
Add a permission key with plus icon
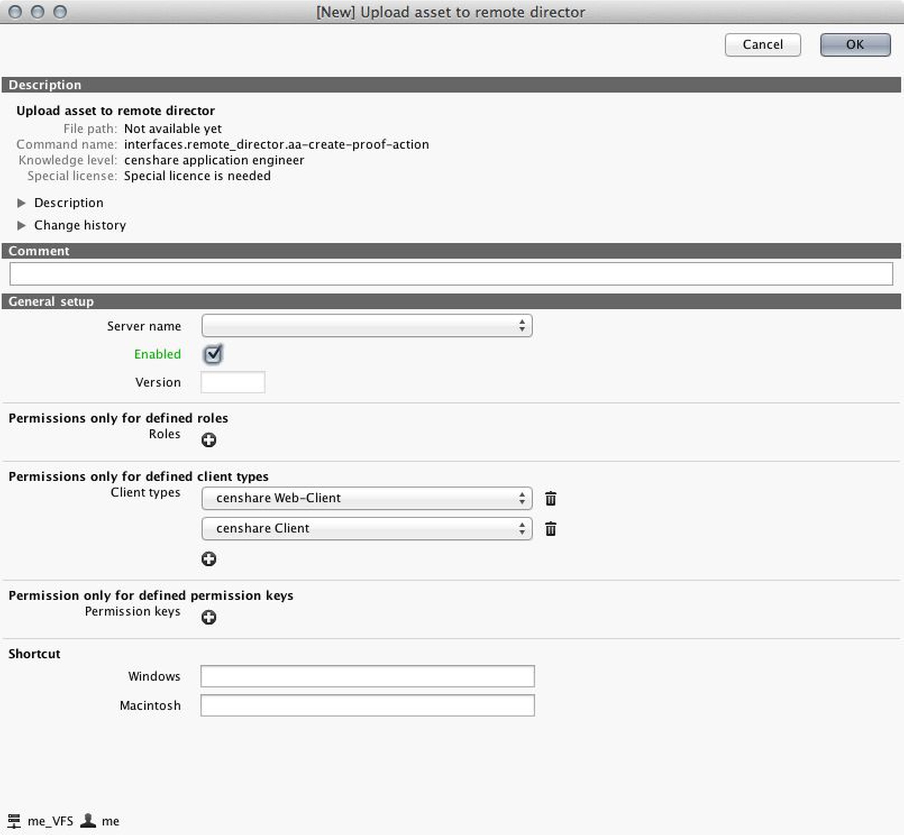[x=208, y=617]
